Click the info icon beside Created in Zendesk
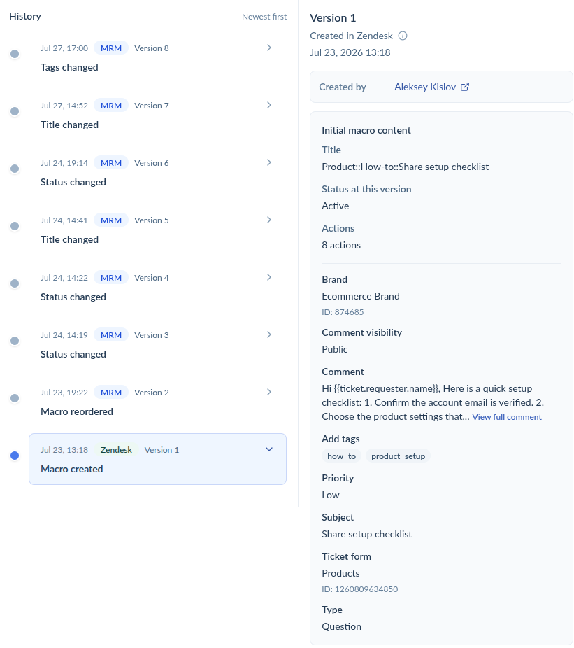Image resolution: width=574 pixels, height=648 pixels. pyautogui.click(x=402, y=36)
